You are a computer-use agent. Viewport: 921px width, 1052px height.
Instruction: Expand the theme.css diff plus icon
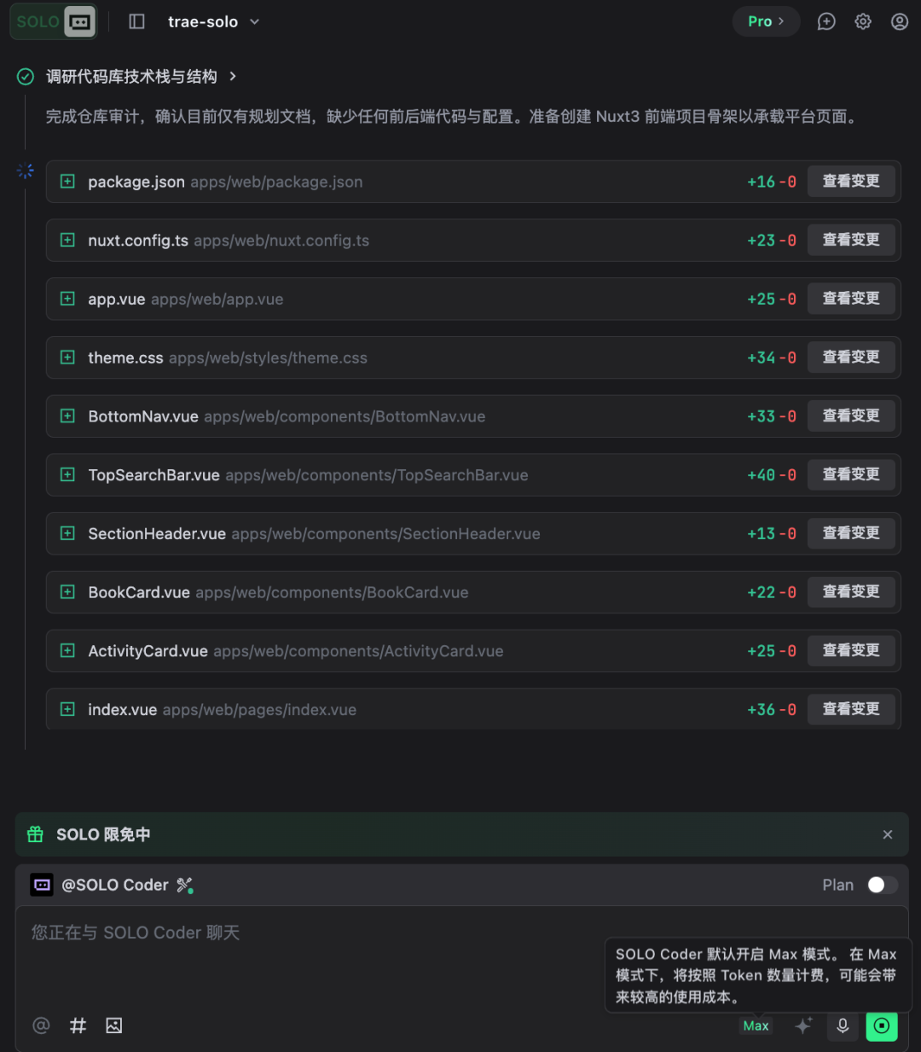pos(67,357)
